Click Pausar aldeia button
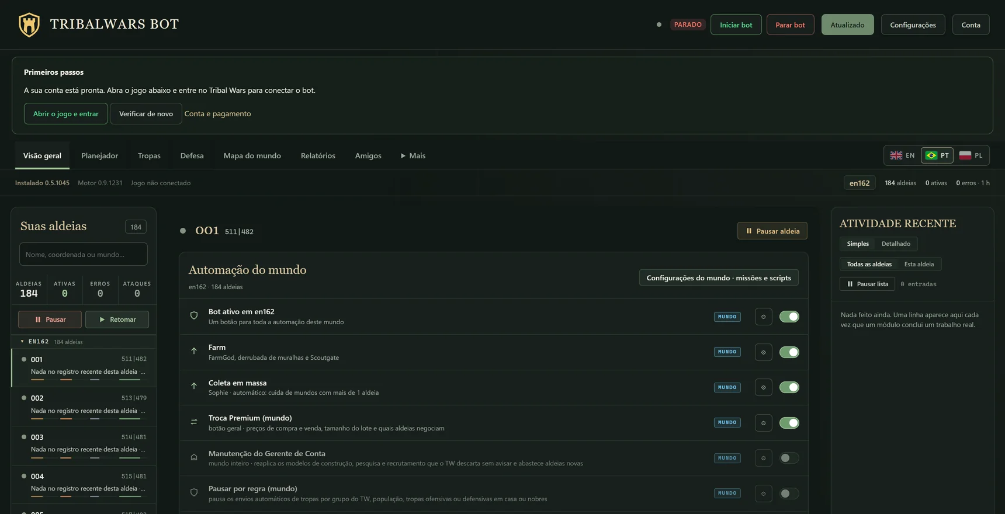 (x=772, y=231)
